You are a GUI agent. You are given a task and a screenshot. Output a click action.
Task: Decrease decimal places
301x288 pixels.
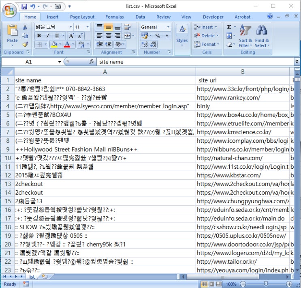click(153, 44)
